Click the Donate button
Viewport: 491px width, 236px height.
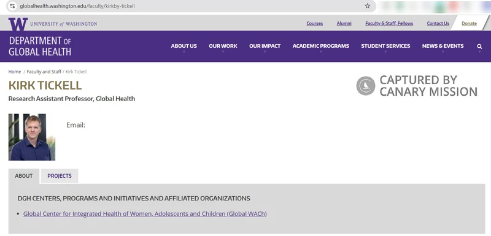click(469, 23)
